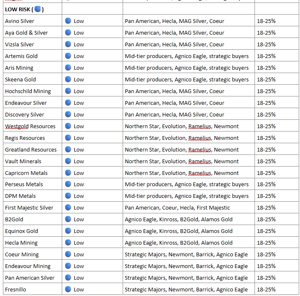Click the blue circle icon in LOW RISK header
Screen dimensions: 300x296
[38, 9]
